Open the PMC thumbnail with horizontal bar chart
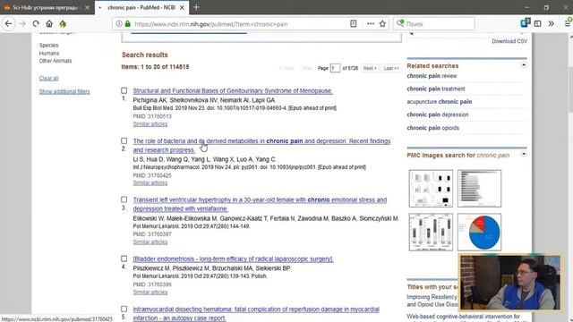Screen dimensions: 573x322 [x=480, y=189]
